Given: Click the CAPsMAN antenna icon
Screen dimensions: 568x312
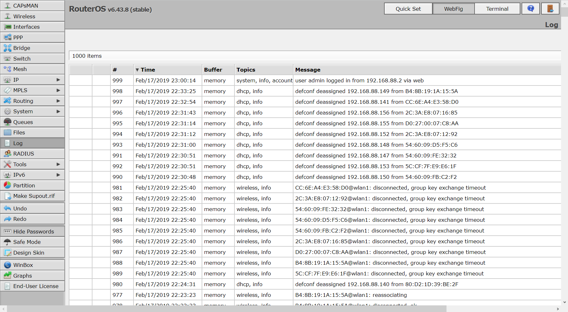Looking at the screenshot, I should [8, 6].
